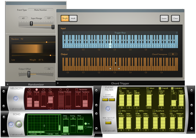Click the Input Range upper slider handle
The height and width of the screenshot is (138, 196).
point(53,27)
